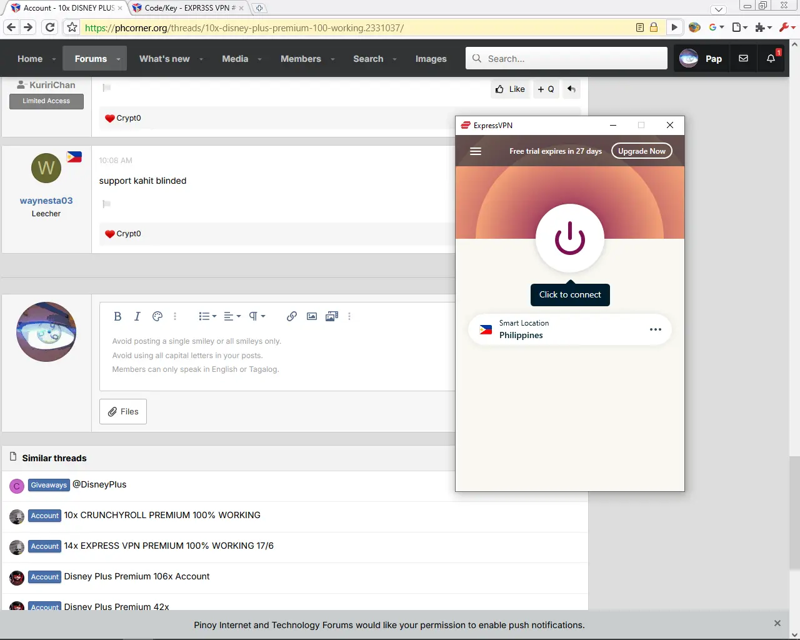800x640 pixels.
Task: Click the padlock icon in the address bar
Action: tap(653, 27)
